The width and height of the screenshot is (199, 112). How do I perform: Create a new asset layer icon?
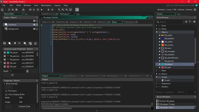pos(25,44)
